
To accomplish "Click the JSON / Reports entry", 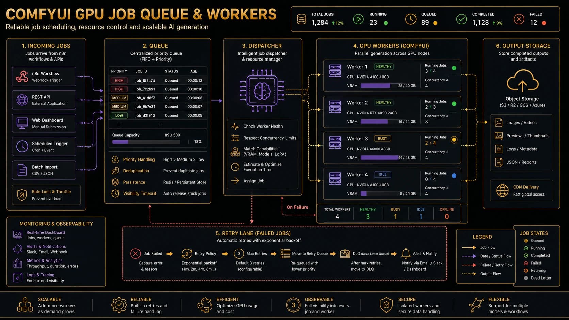I will (521, 162).
